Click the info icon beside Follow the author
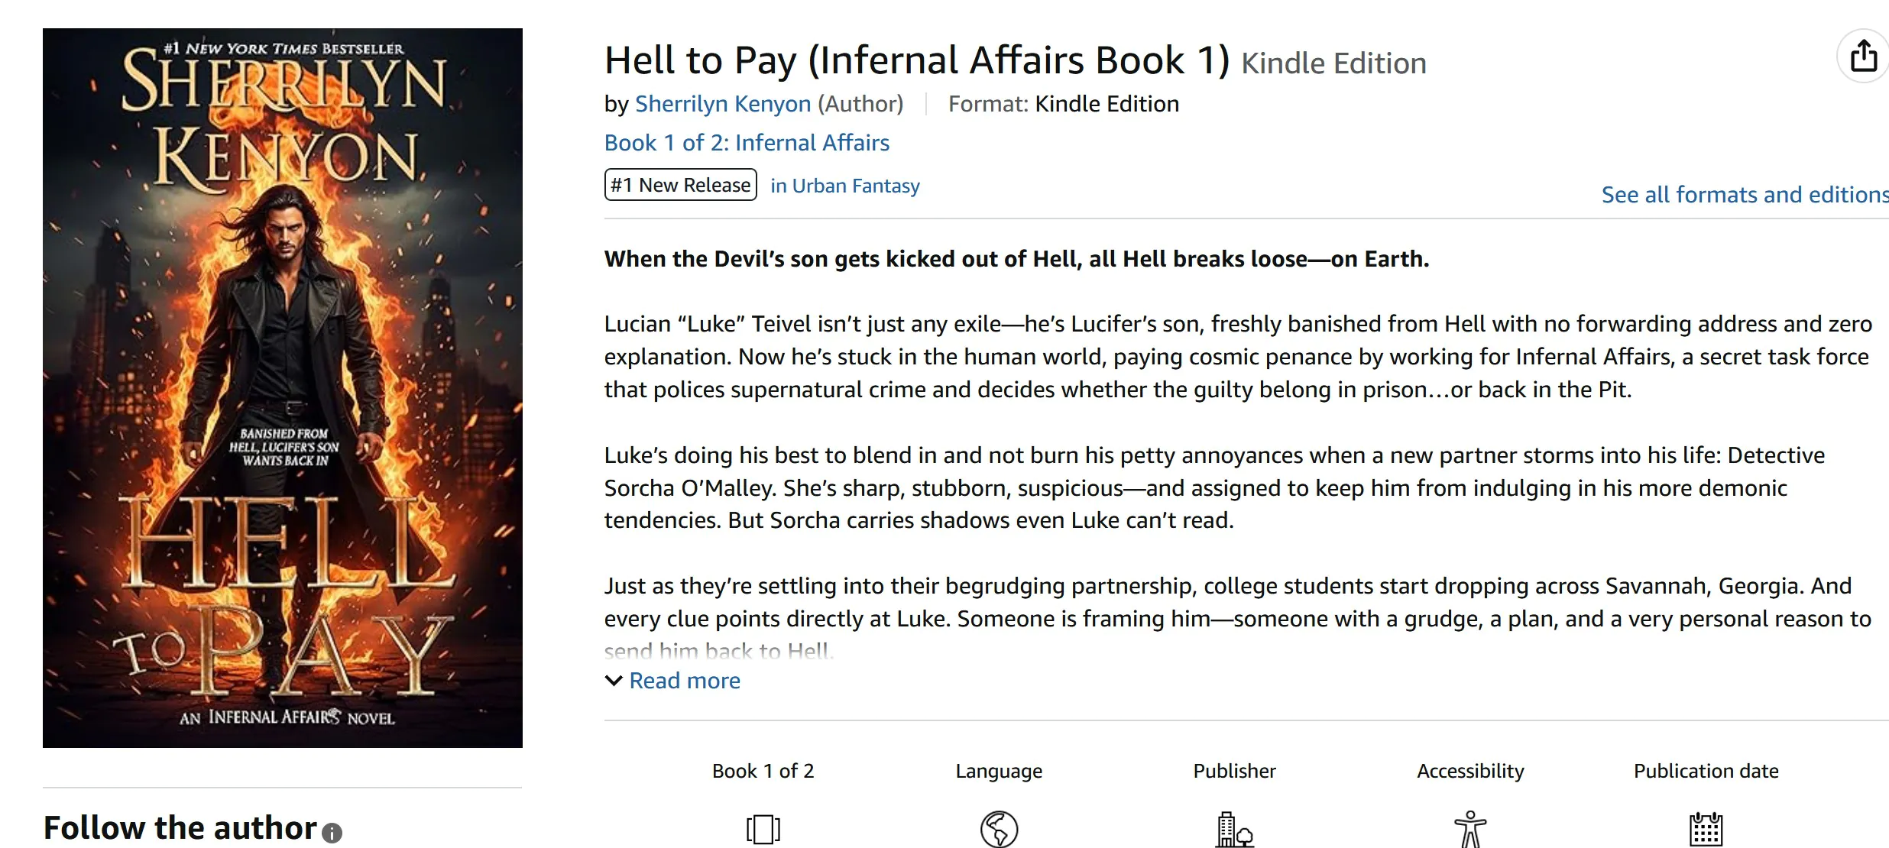 pos(332,832)
